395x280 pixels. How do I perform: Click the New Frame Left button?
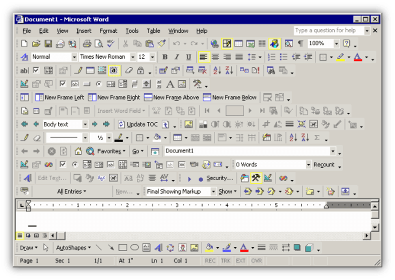(60, 98)
